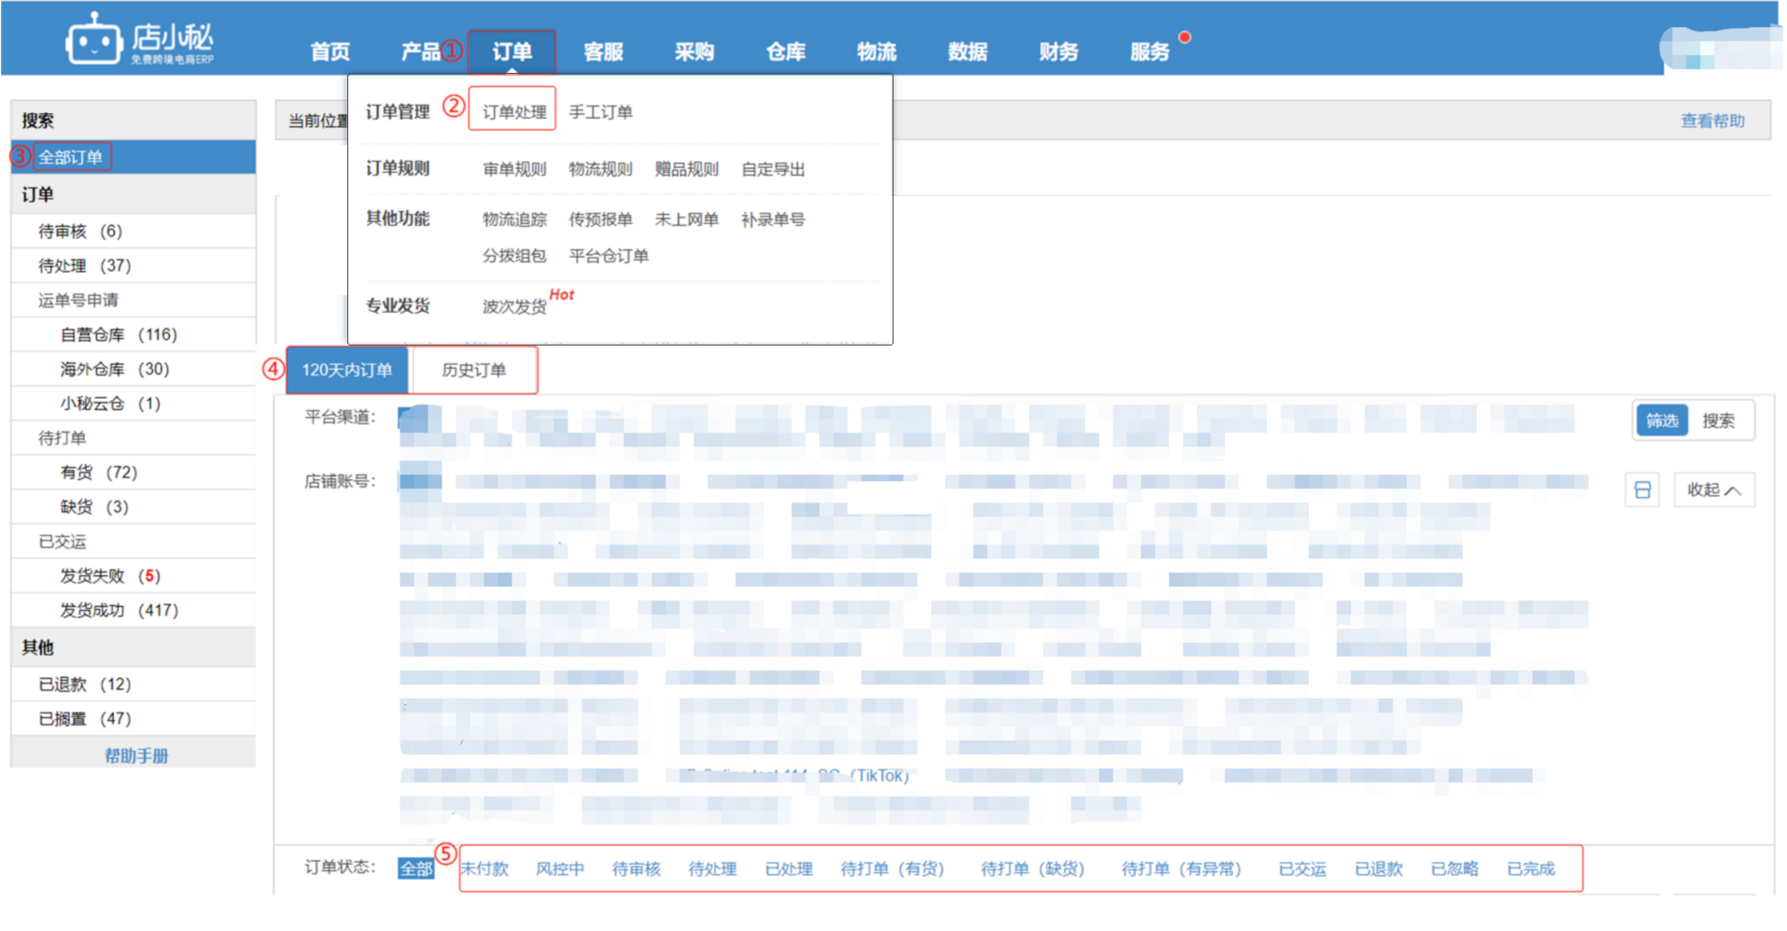Screen dimensions: 1787x931
Task: Open 平台仓订单 in the menu
Action: pyautogui.click(x=609, y=256)
